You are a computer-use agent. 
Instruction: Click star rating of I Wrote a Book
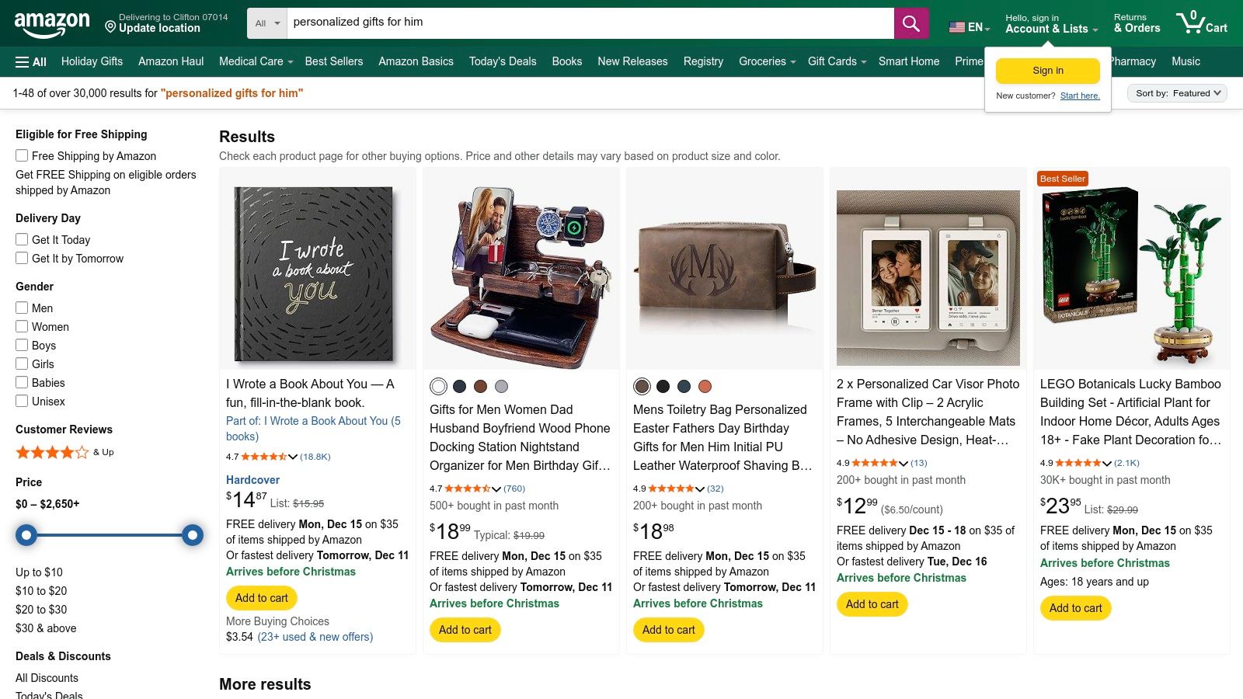(x=264, y=457)
